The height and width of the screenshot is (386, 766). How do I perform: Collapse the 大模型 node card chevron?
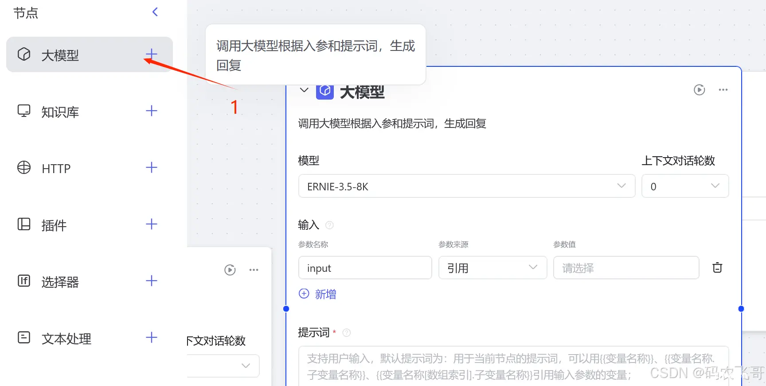(x=304, y=90)
